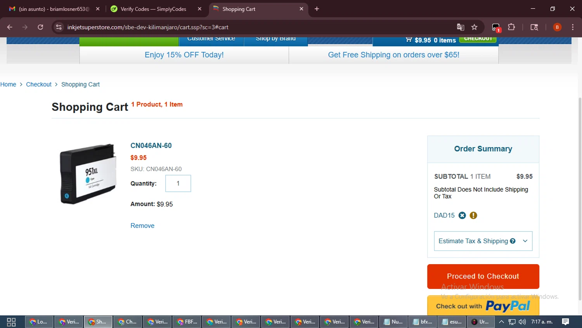The width and height of the screenshot is (582, 328).
Task: Open the Checkout breadcrumb link
Action: (x=39, y=84)
